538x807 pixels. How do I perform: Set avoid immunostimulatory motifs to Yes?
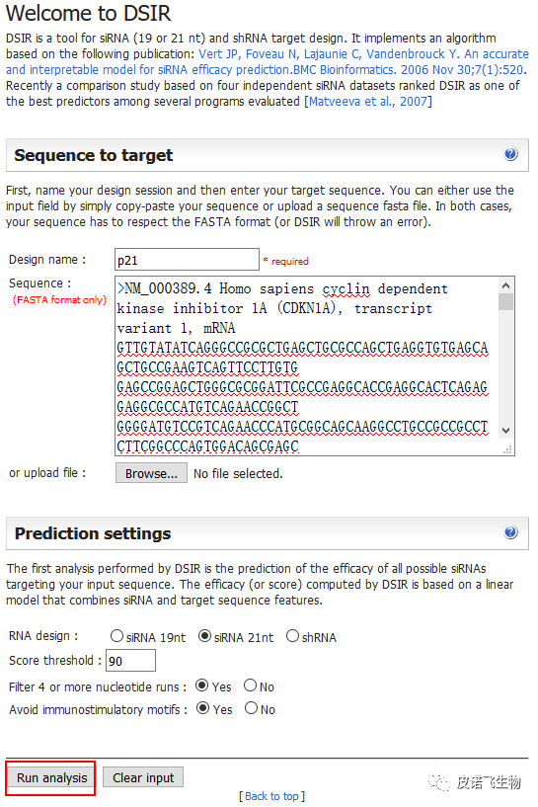click(202, 708)
